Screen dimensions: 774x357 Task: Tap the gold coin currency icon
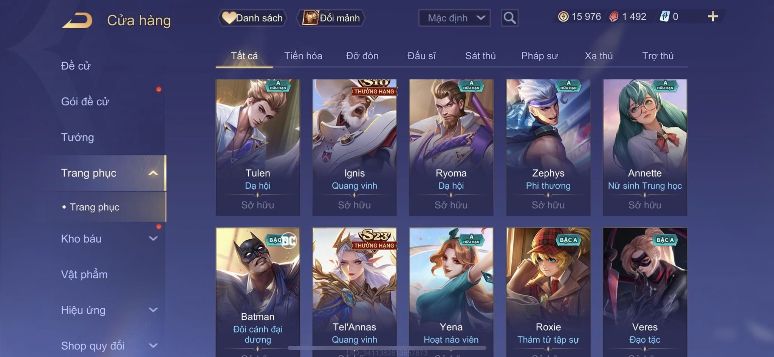click(563, 17)
